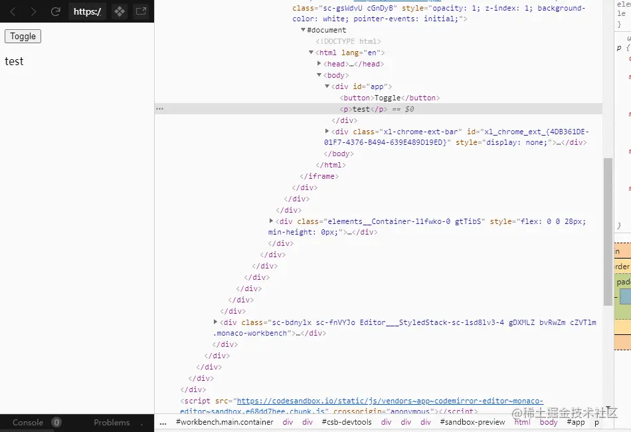Click #sandbox-preview breadcrumb
This screenshot has height=432, width=631.
tap(472, 422)
